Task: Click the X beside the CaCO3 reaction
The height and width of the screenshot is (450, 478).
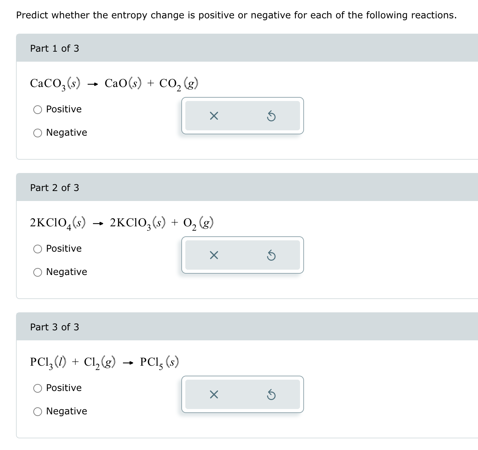Action: 214,116
